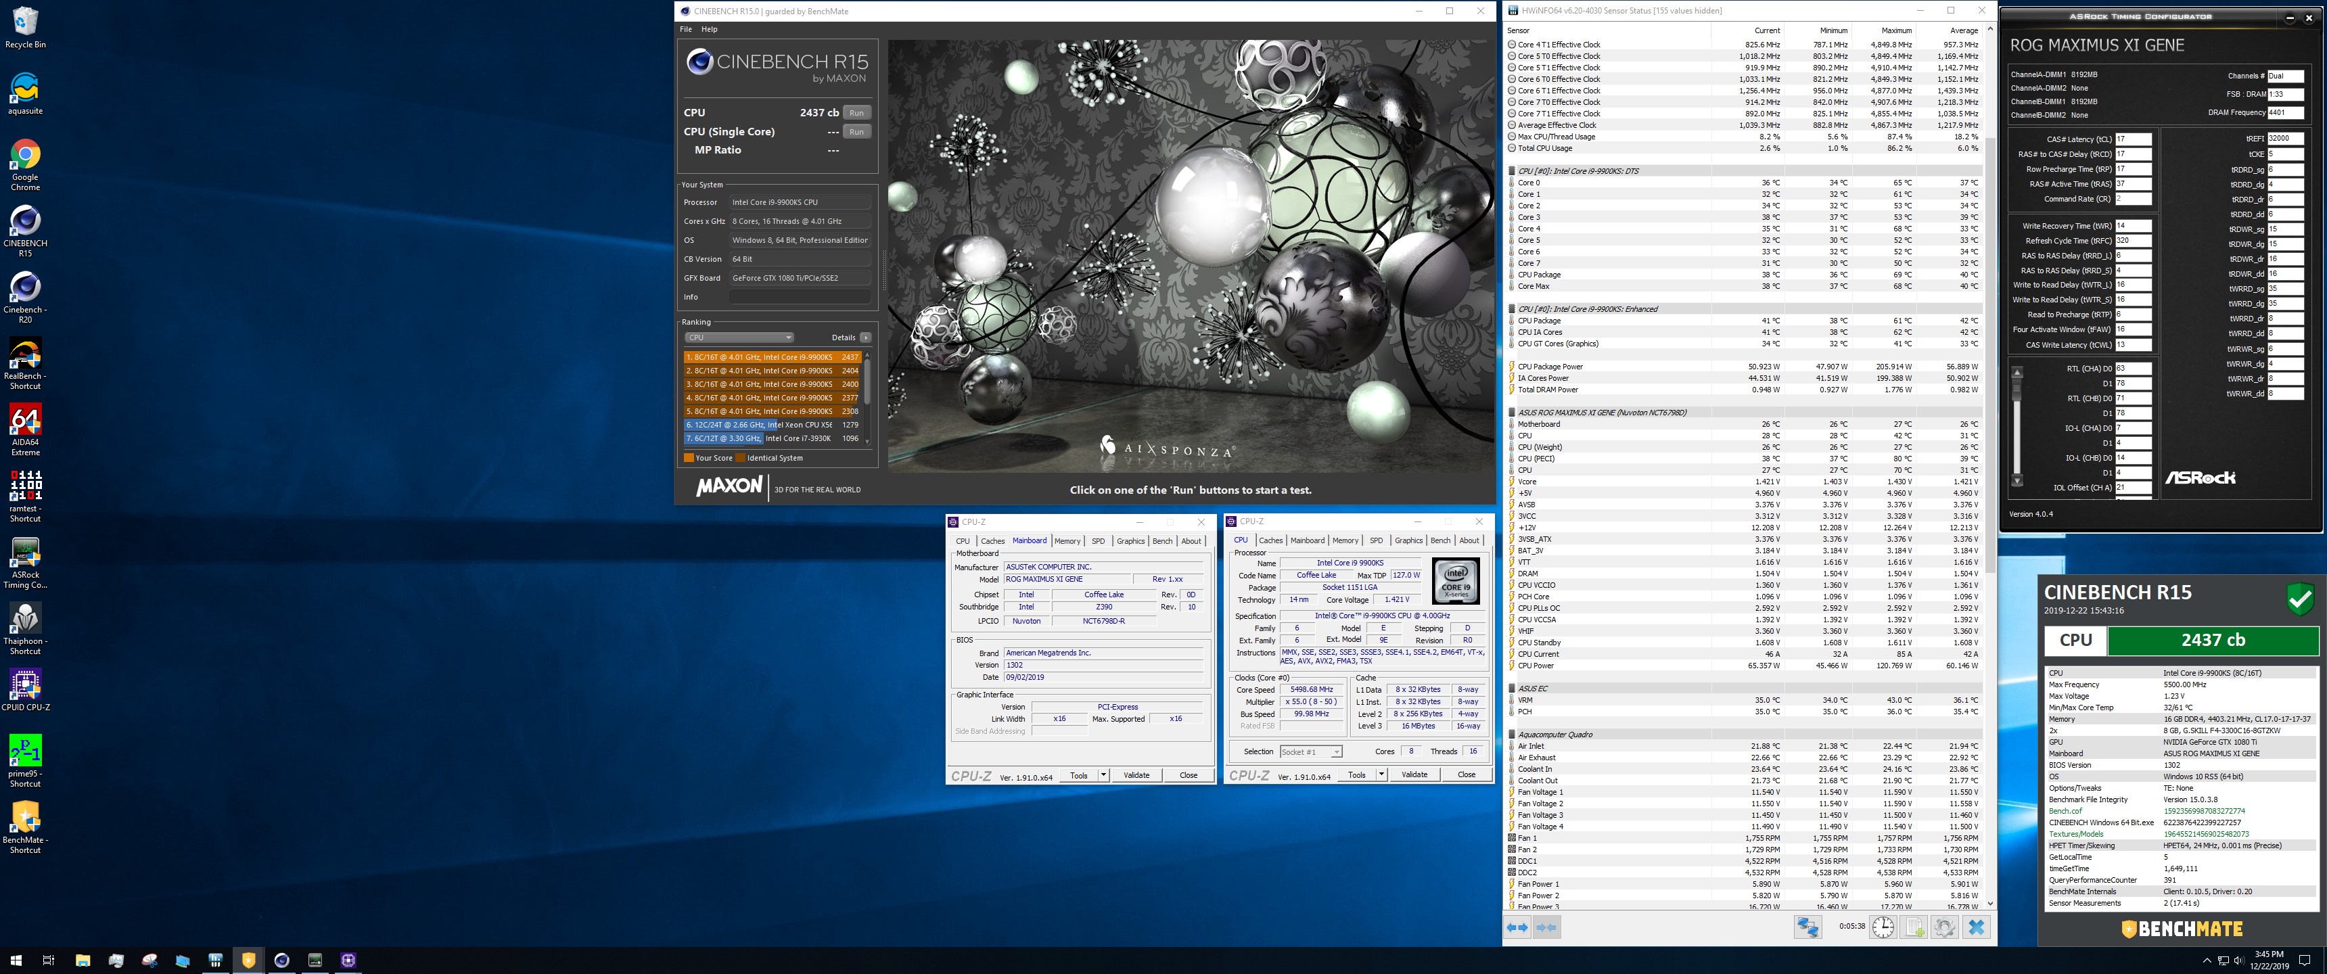Reset HWiNFO timer with clock button

1883,927
